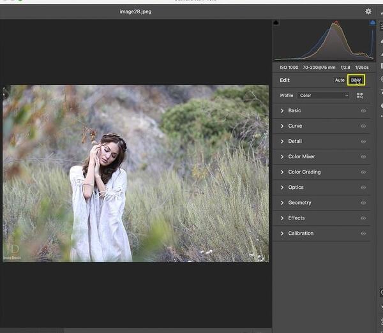
Task: Expand the Geometry panel chevron
Action: pyautogui.click(x=282, y=203)
